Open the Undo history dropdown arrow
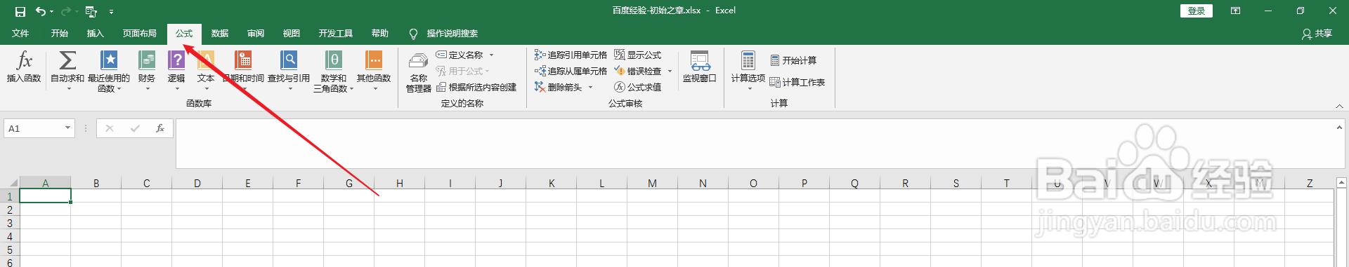This screenshot has width=1349, height=267. pos(51,11)
